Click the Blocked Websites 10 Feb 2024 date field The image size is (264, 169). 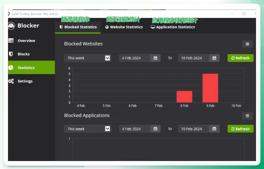[194, 58]
